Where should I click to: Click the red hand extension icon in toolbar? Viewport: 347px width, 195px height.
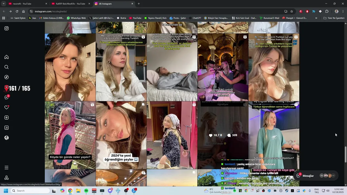tap(307, 11)
